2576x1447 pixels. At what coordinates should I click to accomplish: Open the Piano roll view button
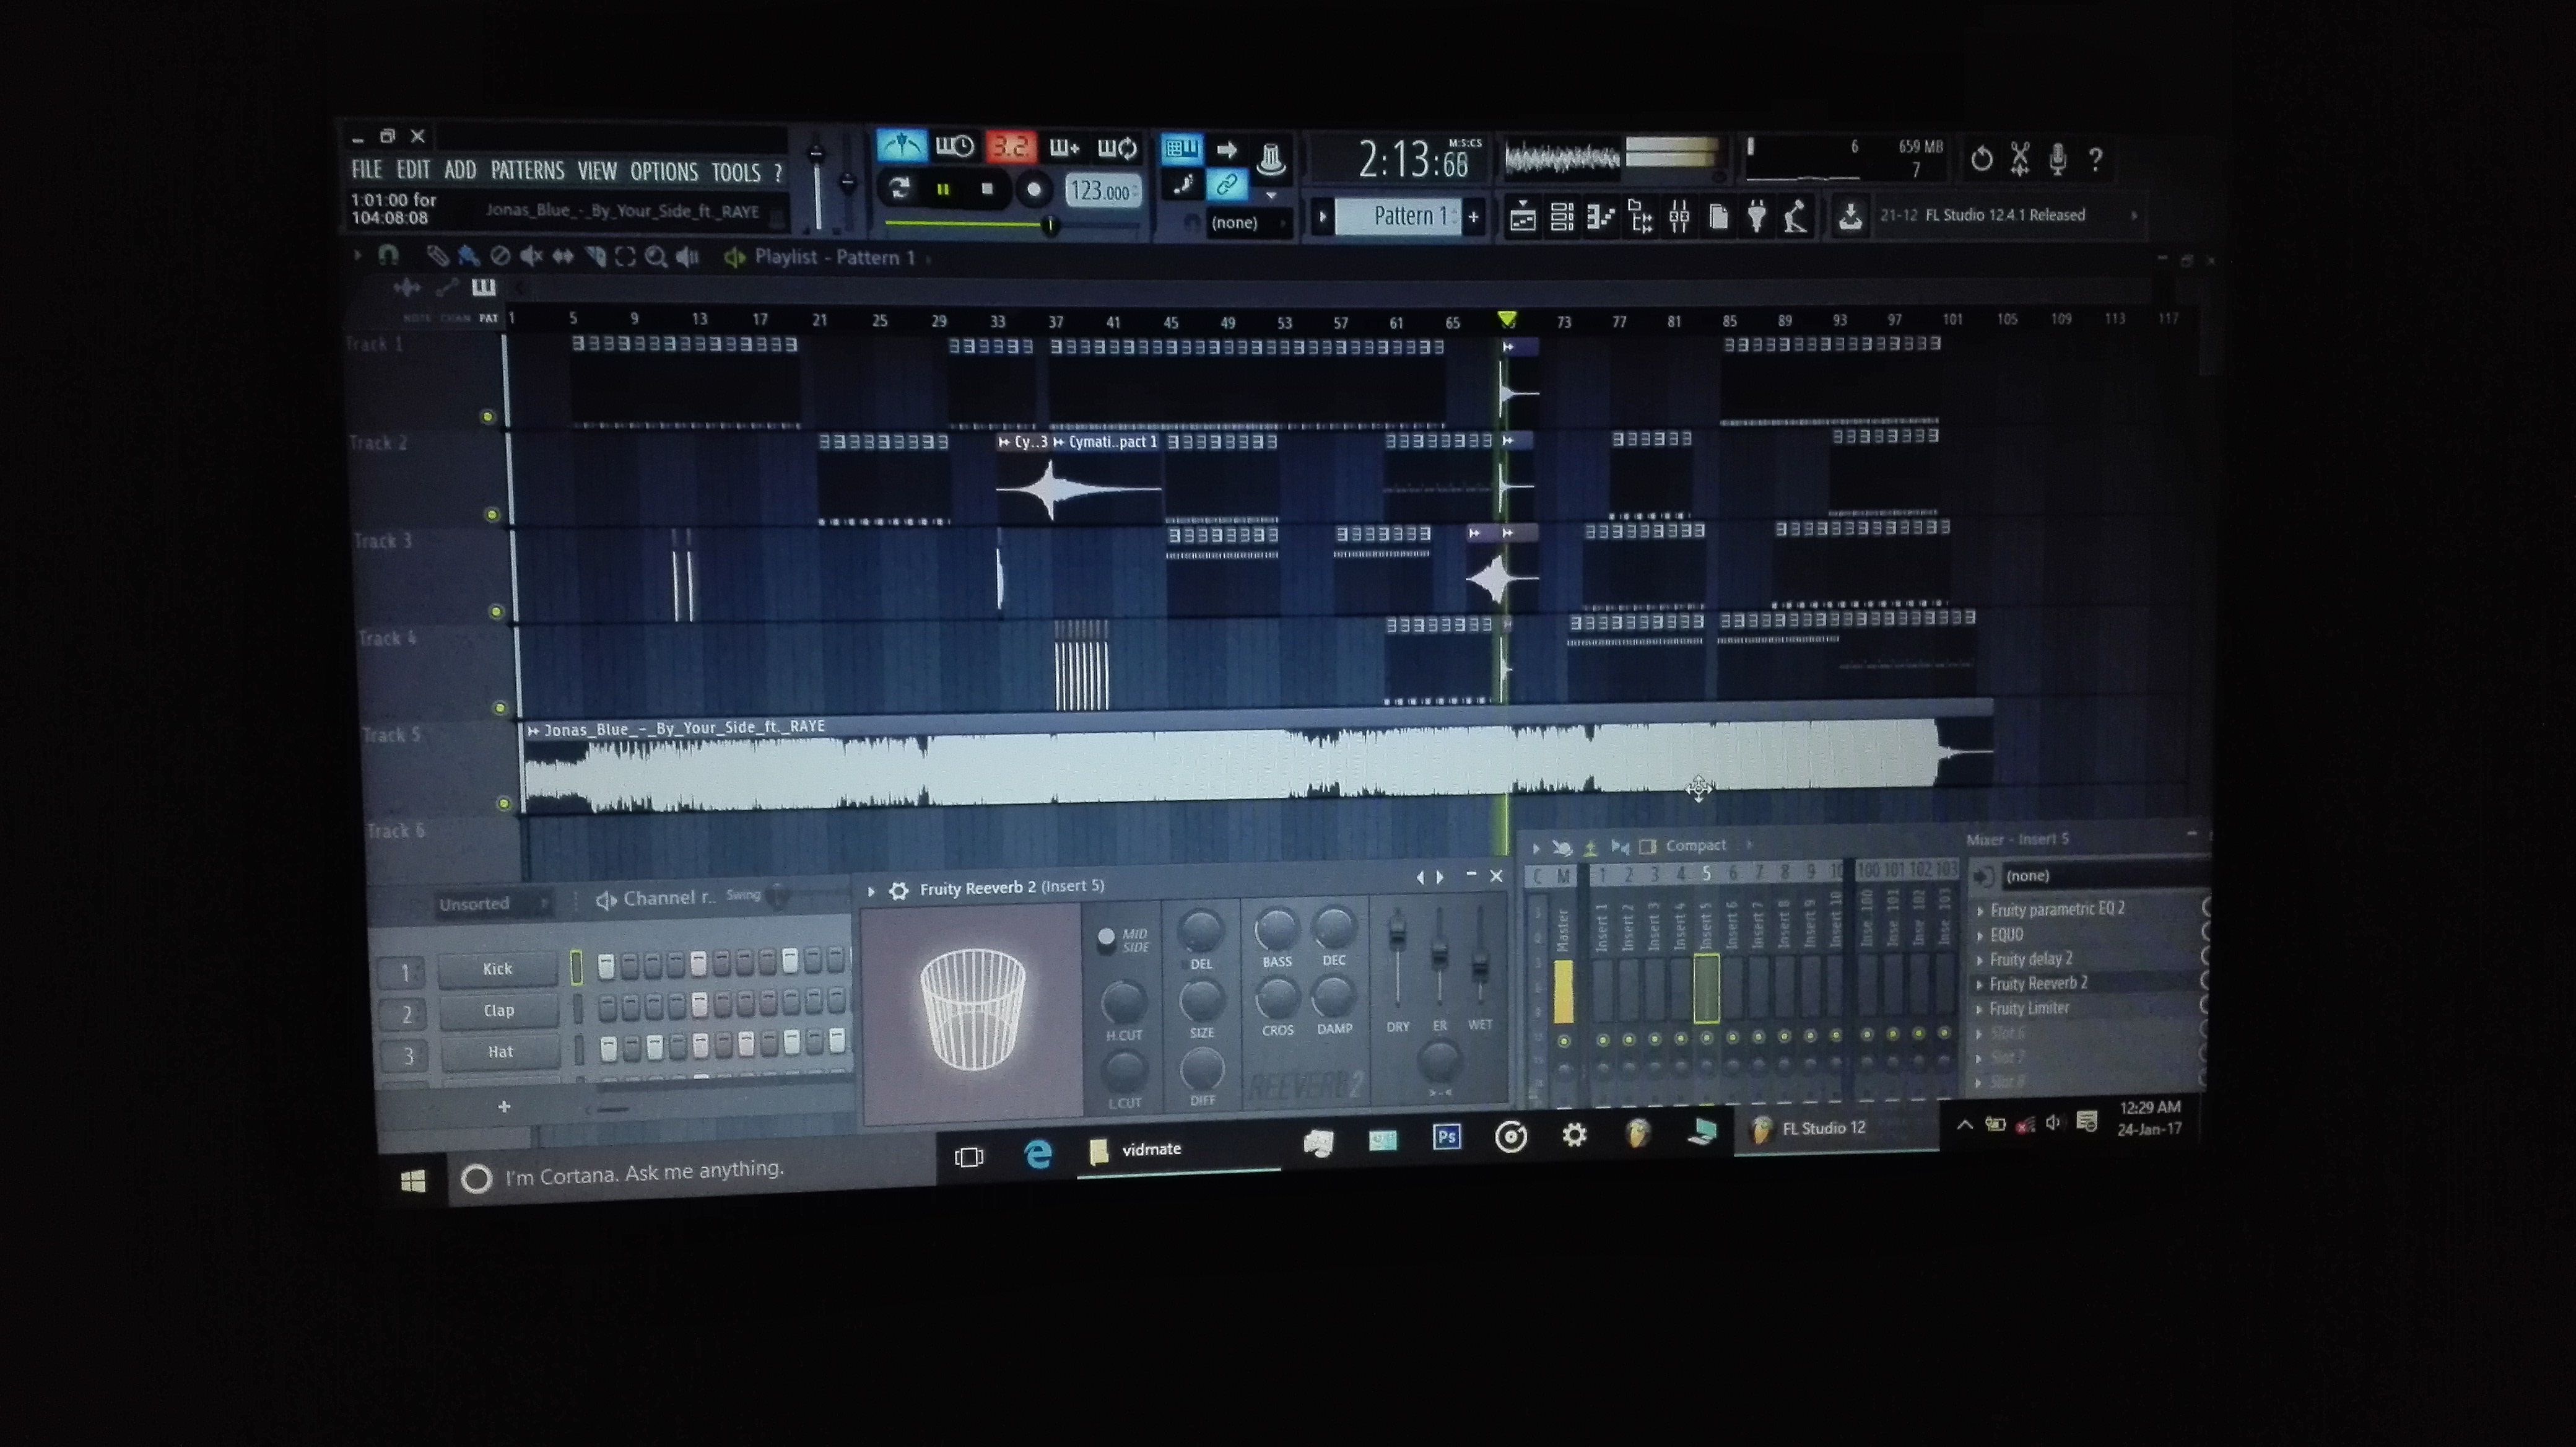click(1601, 216)
